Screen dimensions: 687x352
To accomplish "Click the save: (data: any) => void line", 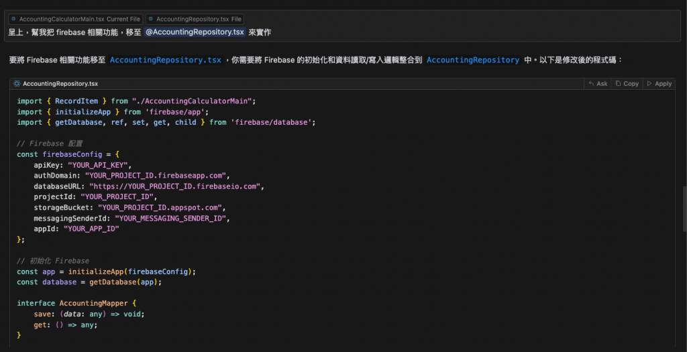I will (x=89, y=314).
